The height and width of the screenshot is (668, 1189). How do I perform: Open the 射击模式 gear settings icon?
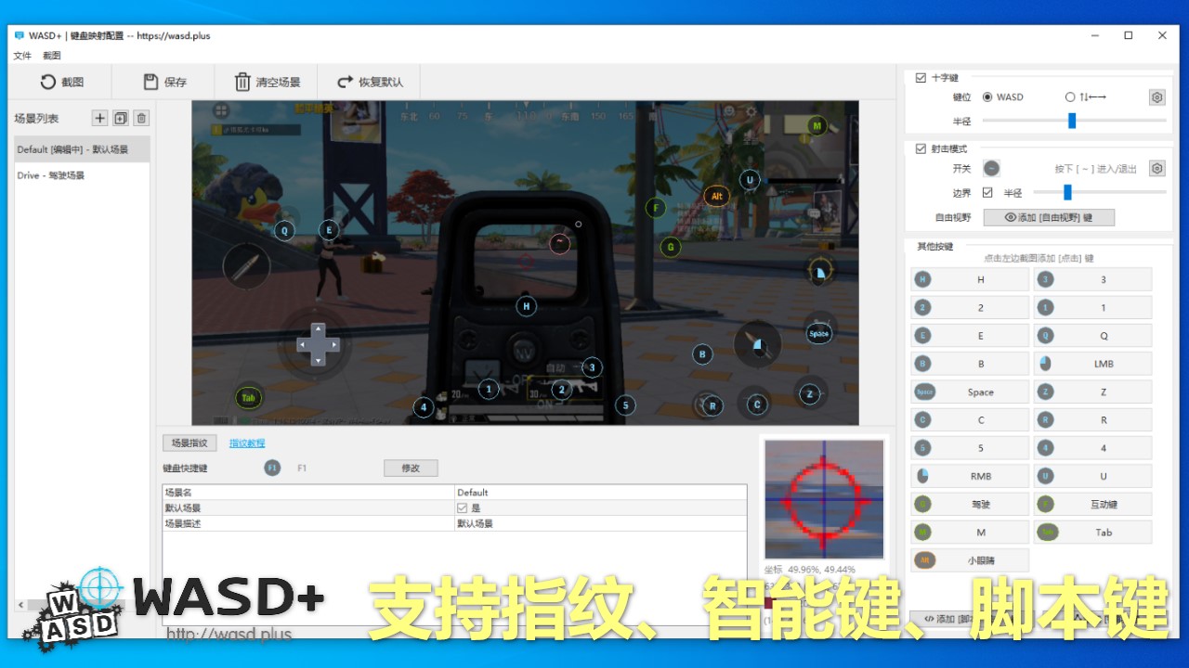[x=1156, y=169]
